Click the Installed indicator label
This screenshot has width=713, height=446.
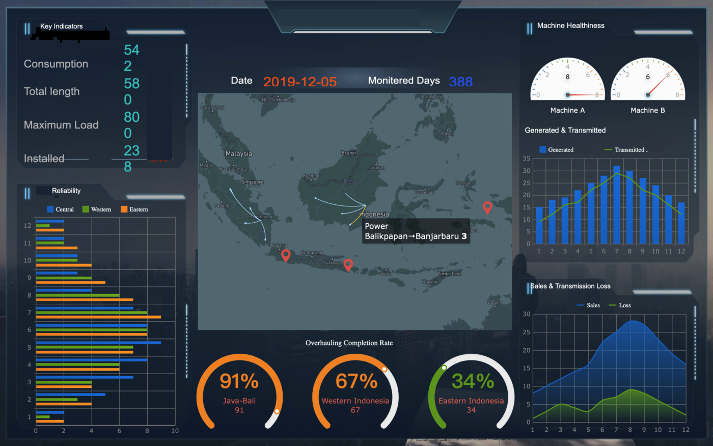tap(44, 159)
